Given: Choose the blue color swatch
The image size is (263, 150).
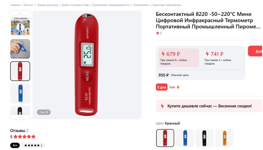Looking at the screenshot, I should (185, 138).
